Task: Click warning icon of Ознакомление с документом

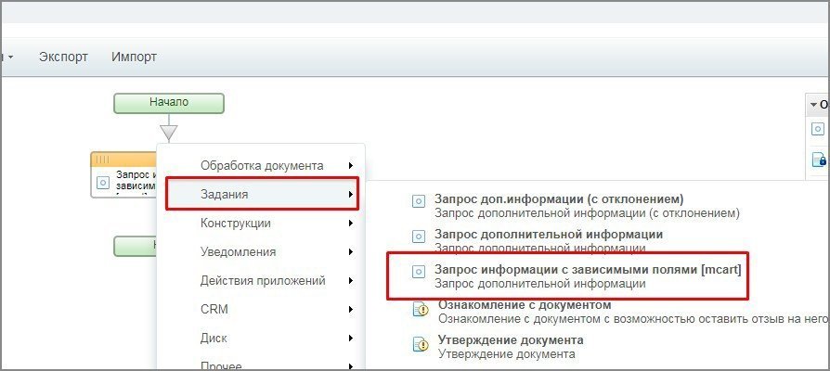Action: (x=421, y=309)
